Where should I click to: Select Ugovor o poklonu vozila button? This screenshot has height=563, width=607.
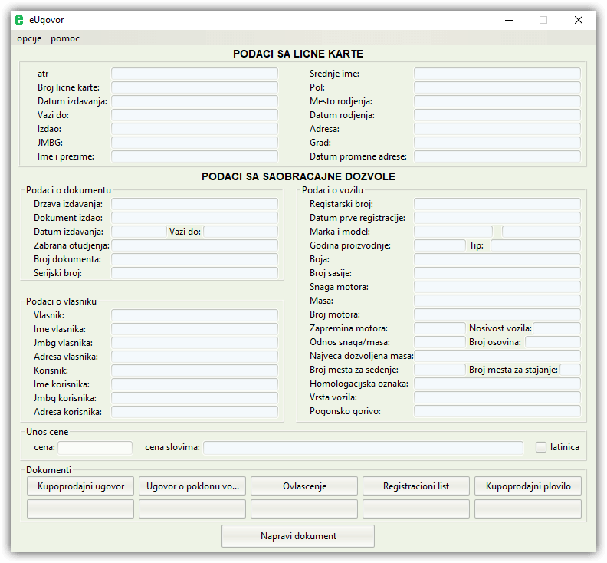click(192, 486)
